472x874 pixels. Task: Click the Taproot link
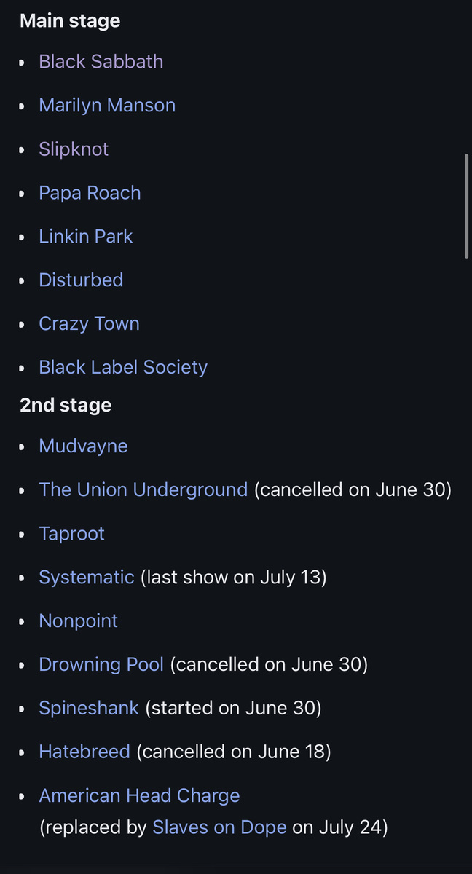tap(71, 534)
